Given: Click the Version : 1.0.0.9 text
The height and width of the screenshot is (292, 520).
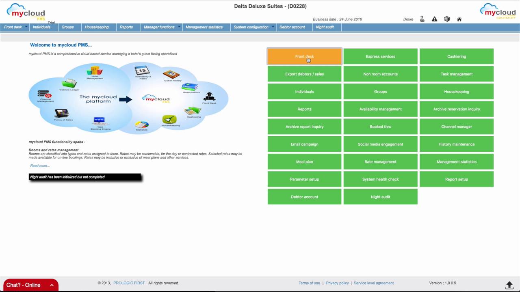Looking at the screenshot, I should pyautogui.click(x=443, y=283).
